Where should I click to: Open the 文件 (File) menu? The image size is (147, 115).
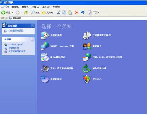[5, 7]
